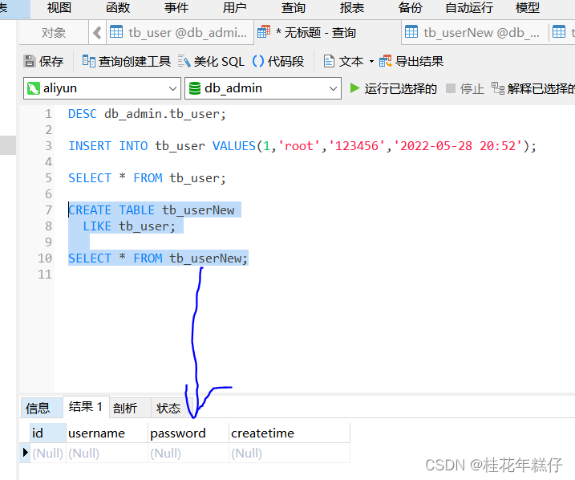Click the SELECT * FROM tb_user line
The height and width of the screenshot is (480, 575).
pos(147,178)
